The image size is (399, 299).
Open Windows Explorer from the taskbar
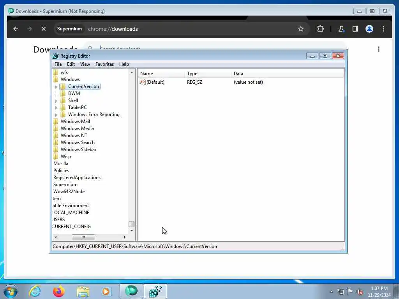coord(83,291)
